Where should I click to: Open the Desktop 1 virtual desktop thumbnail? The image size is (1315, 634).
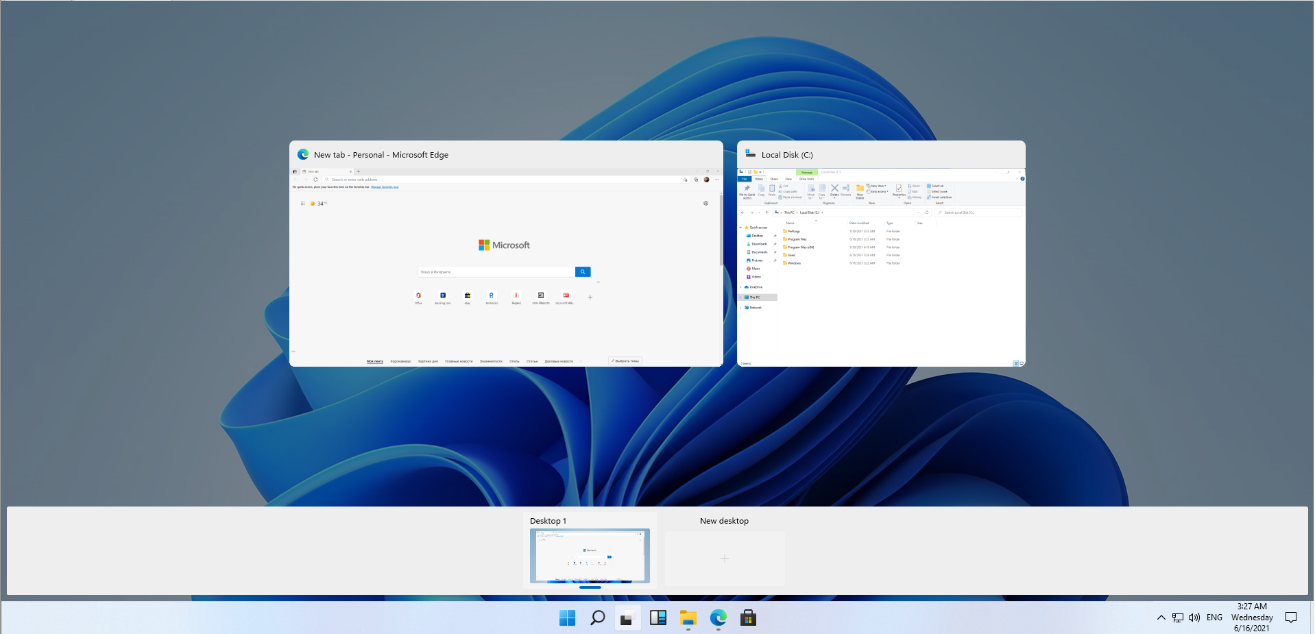(x=590, y=556)
